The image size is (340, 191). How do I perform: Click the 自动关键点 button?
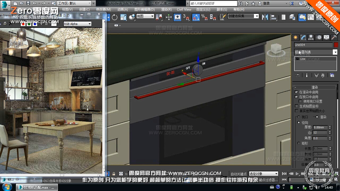tap(239, 174)
